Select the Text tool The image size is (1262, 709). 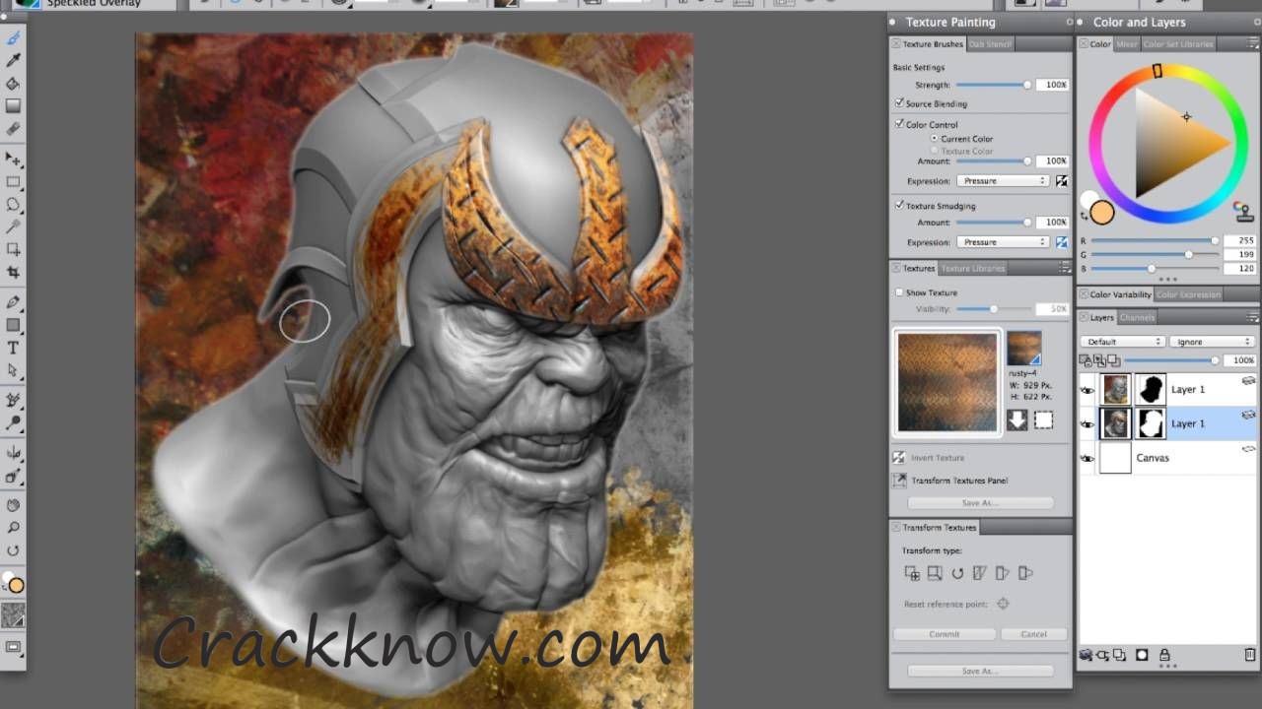pos(14,348)
